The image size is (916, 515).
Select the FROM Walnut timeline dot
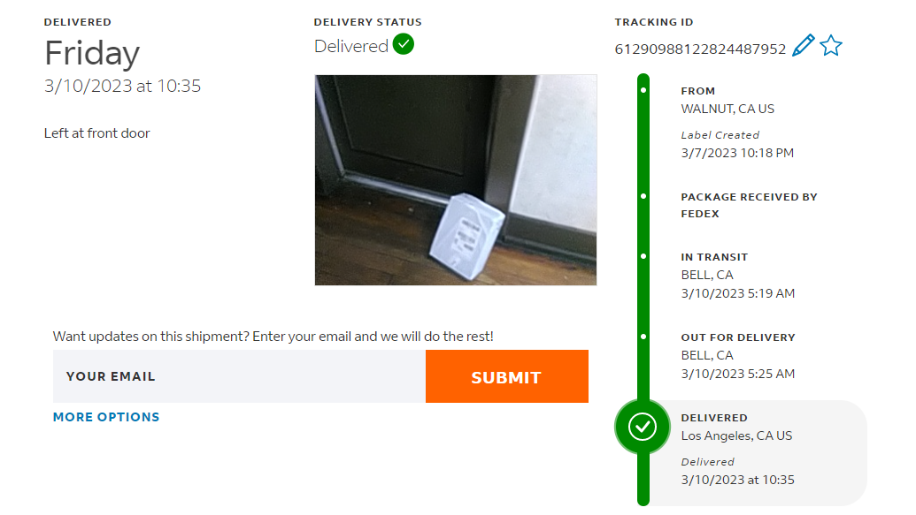pyautogui.click(x=643, y=90)
